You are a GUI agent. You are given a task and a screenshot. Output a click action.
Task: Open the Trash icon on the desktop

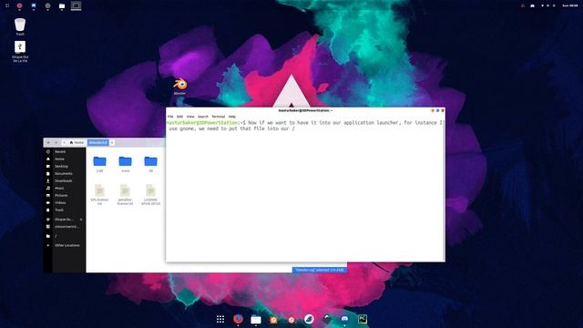[x=20, y=25]
